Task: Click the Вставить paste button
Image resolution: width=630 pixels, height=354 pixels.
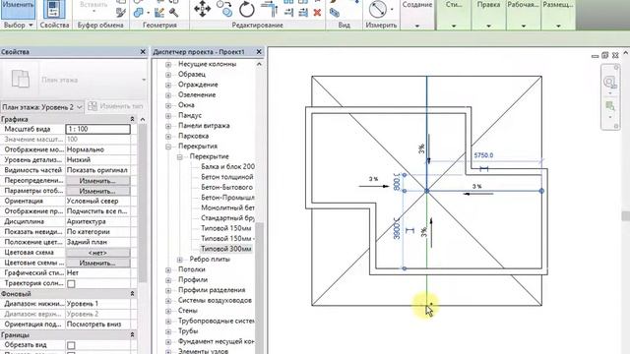Action: coord(94,6)
